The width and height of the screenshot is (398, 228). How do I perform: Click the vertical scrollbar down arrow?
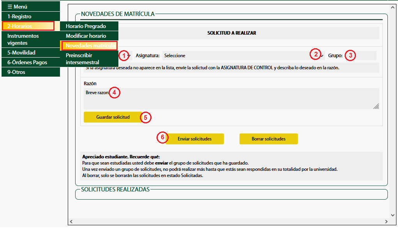pyautogui.click(x=393, y=215)
